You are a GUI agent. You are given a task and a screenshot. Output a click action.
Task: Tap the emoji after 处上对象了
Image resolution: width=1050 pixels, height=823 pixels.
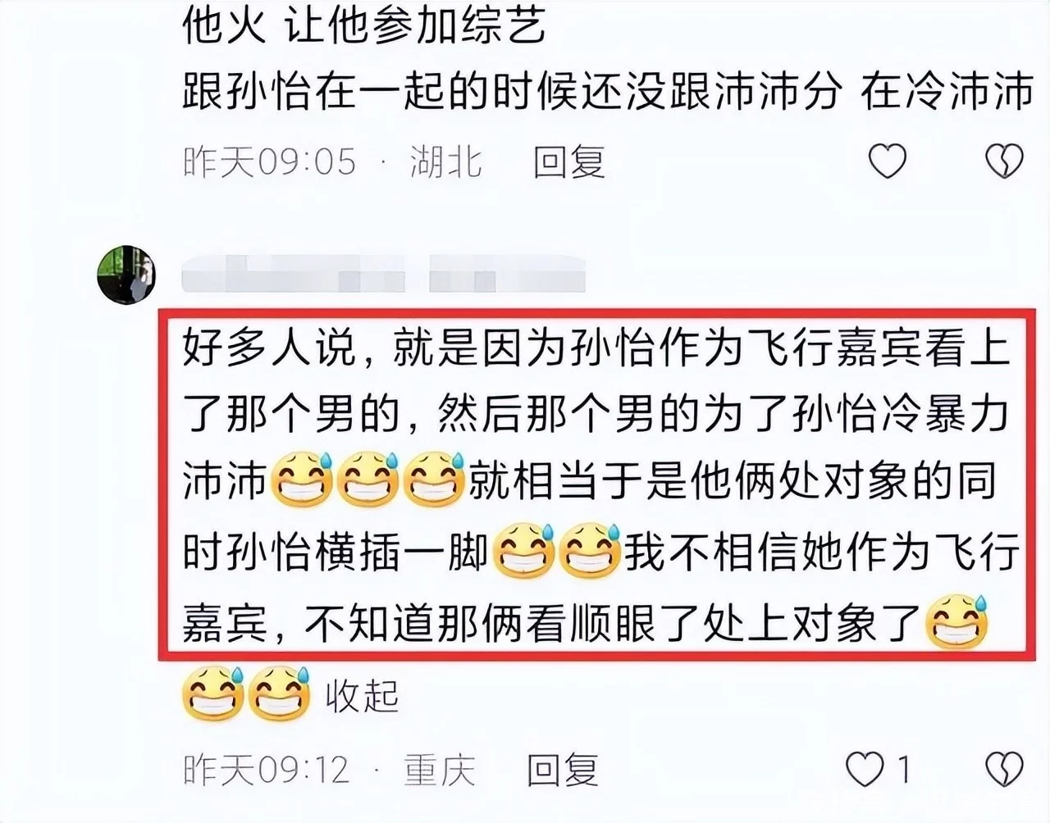coord(956,622)
